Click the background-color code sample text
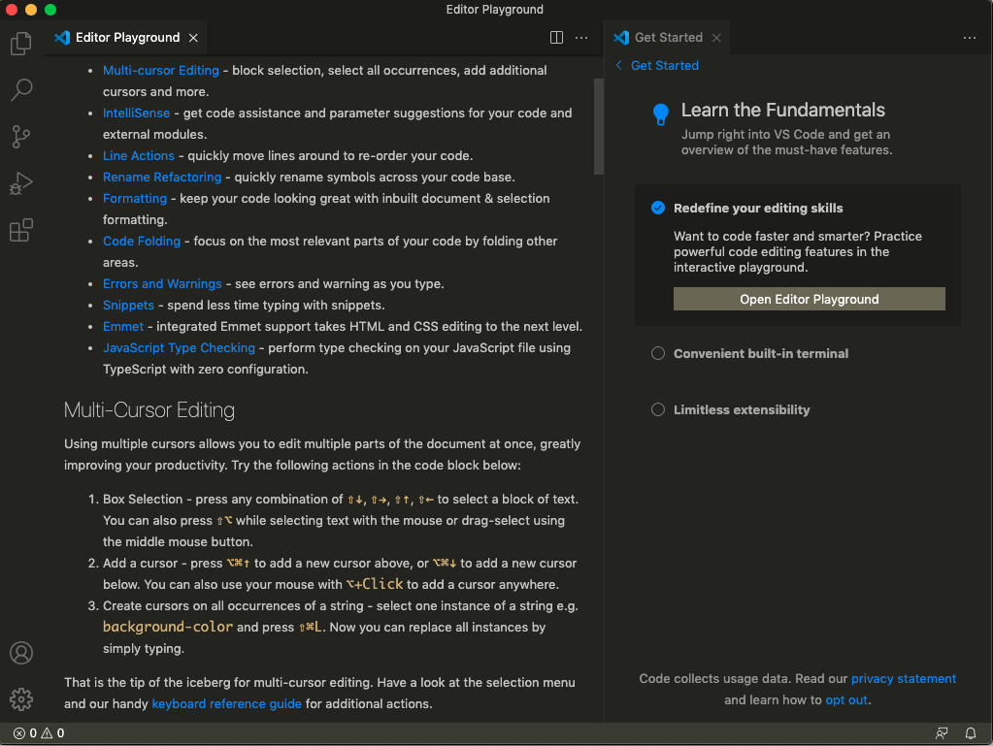The height and width of the screenshot is (746, 993). pyautogui.click(x=168, y=627)
